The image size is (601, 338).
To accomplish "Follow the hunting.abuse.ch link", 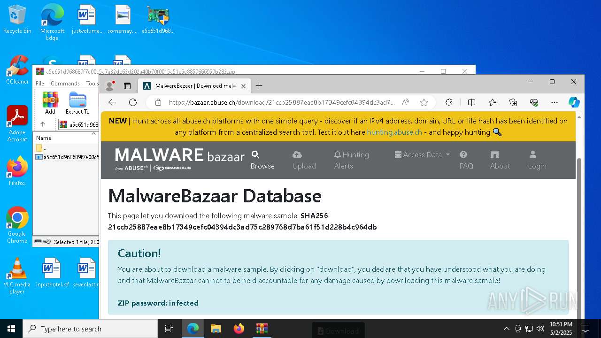I will point(394,132).
